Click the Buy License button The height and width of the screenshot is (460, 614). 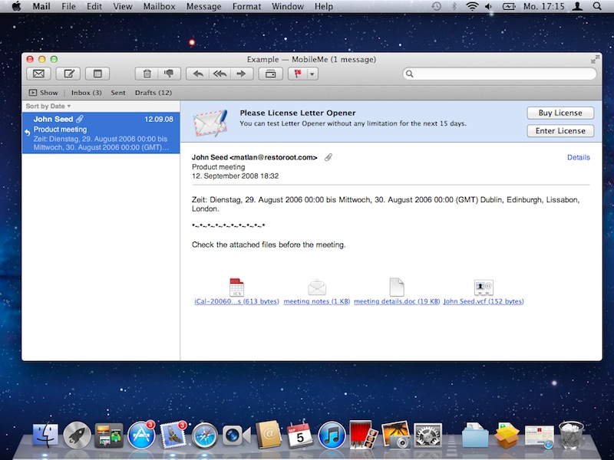click(560, 113)
